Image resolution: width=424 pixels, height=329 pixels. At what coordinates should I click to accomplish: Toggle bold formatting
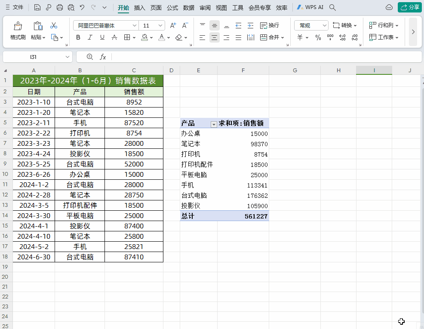[78, 37]
